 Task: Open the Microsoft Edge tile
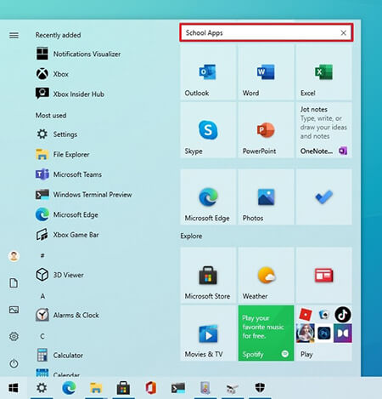coord(208,197)
